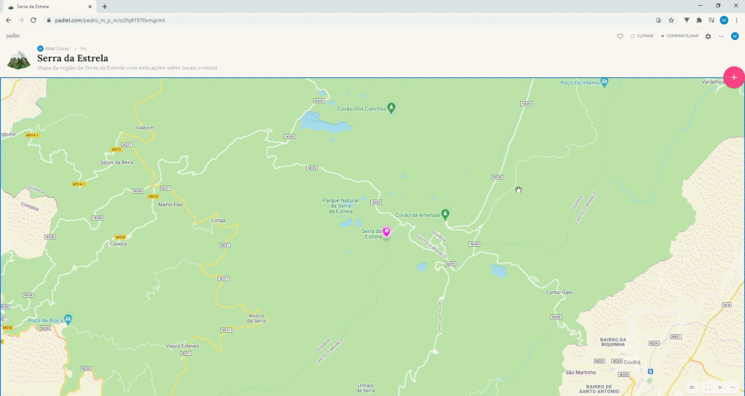Click the BAIRRO DA BIQUINHA label
Image resolution: width=745 pixels, height=396 pixels.
click(613, 342)
